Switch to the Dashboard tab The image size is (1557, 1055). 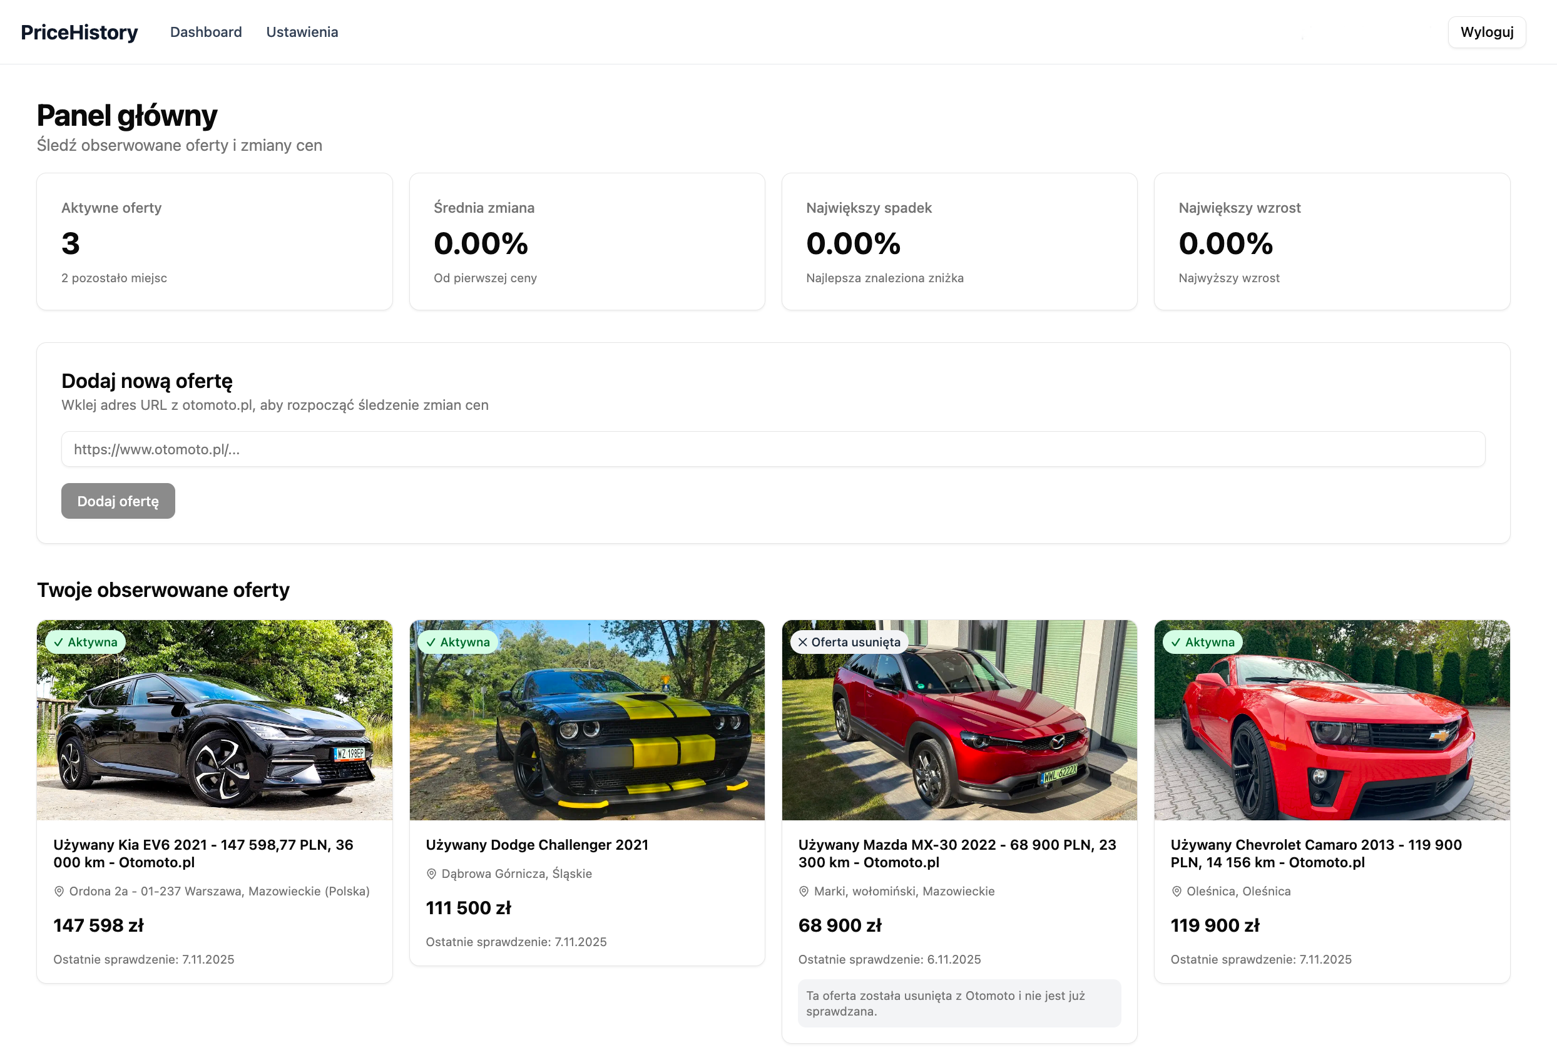tap(207, 31)
